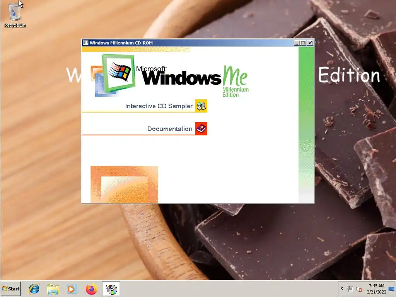Click the Show Desktop button
This screenshot has width=396, height=297.
392,288
